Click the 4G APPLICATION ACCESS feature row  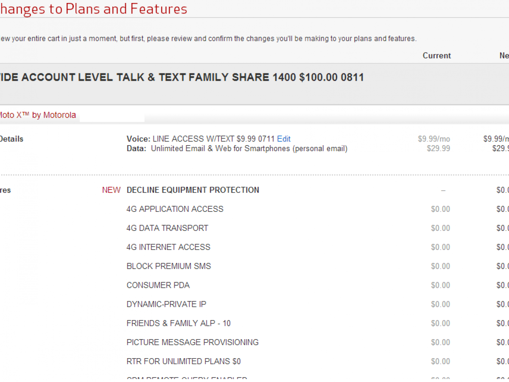tap(175, 209)
